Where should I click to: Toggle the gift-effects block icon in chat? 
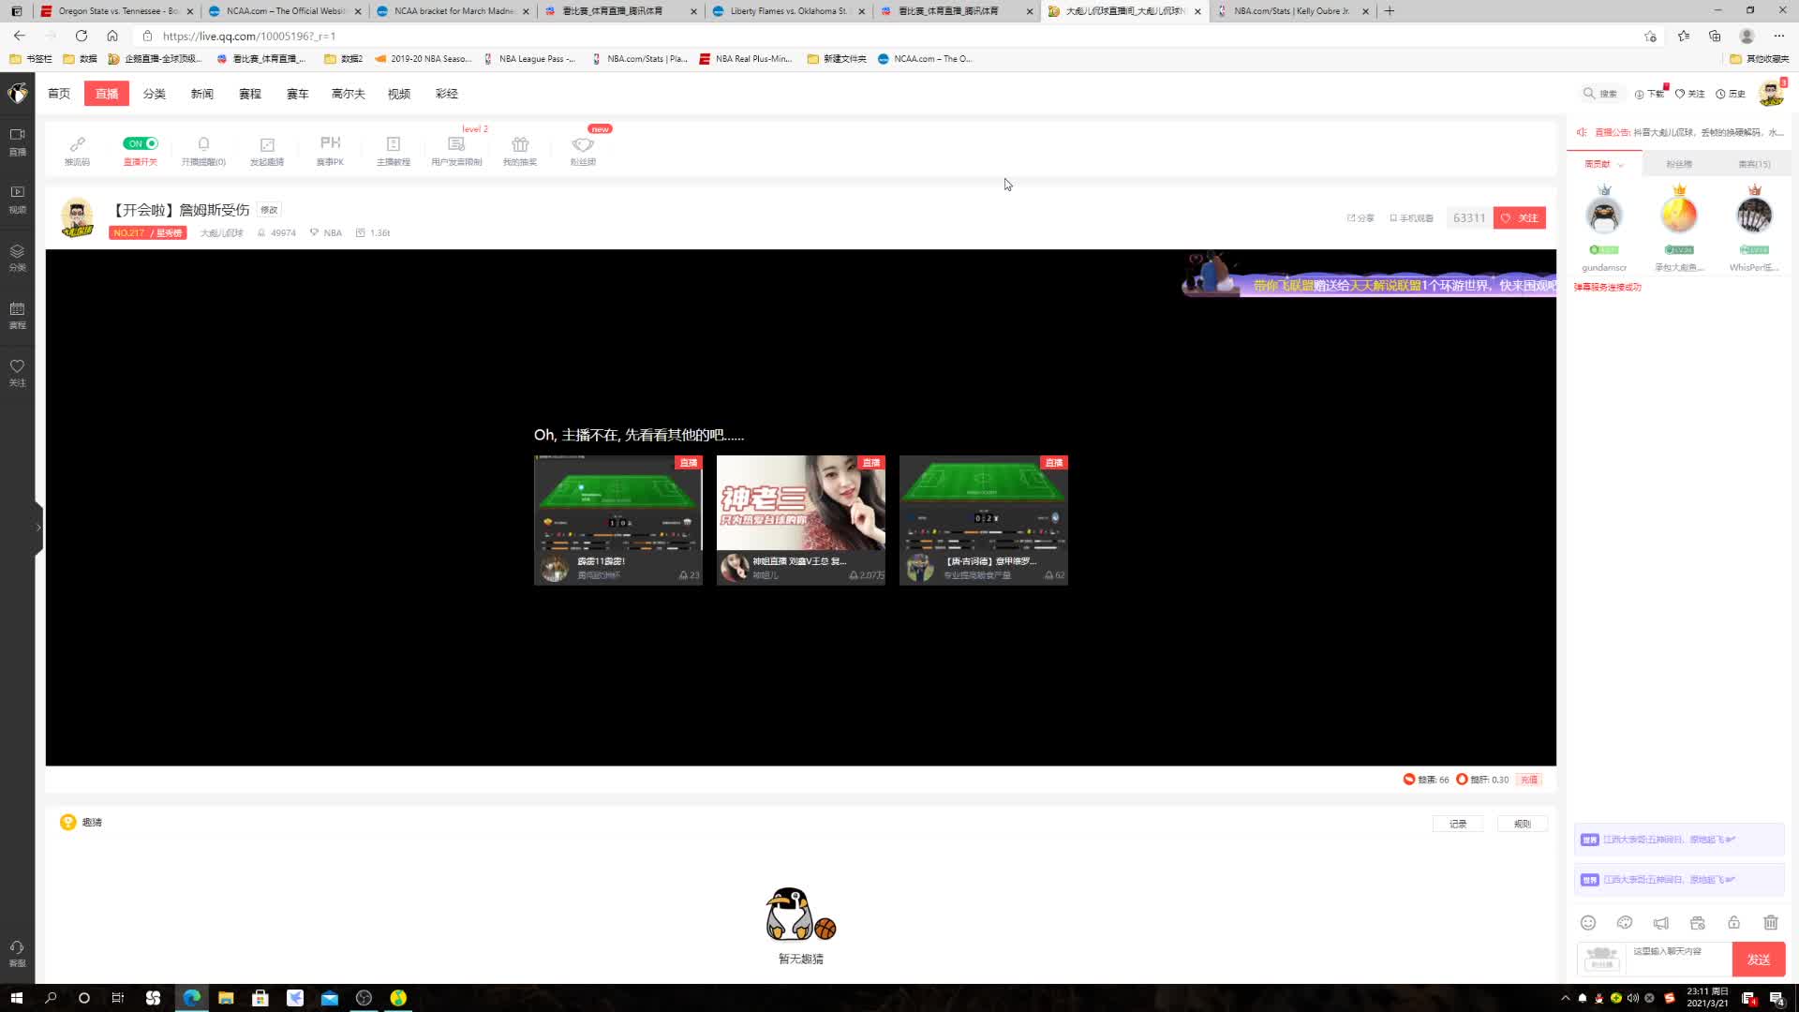pyautogui.click(x=1698, y=923)
